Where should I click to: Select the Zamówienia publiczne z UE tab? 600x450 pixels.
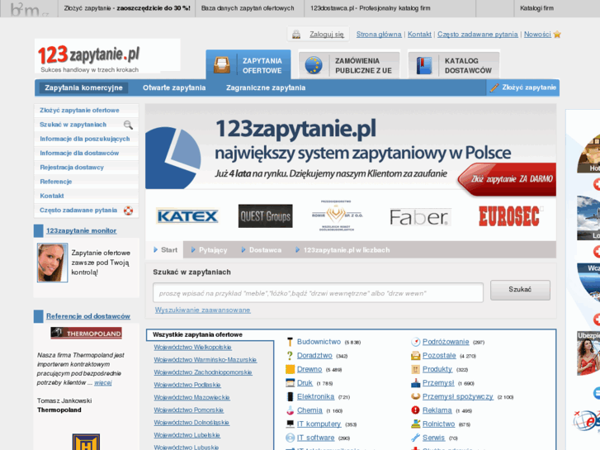[349, 65]
